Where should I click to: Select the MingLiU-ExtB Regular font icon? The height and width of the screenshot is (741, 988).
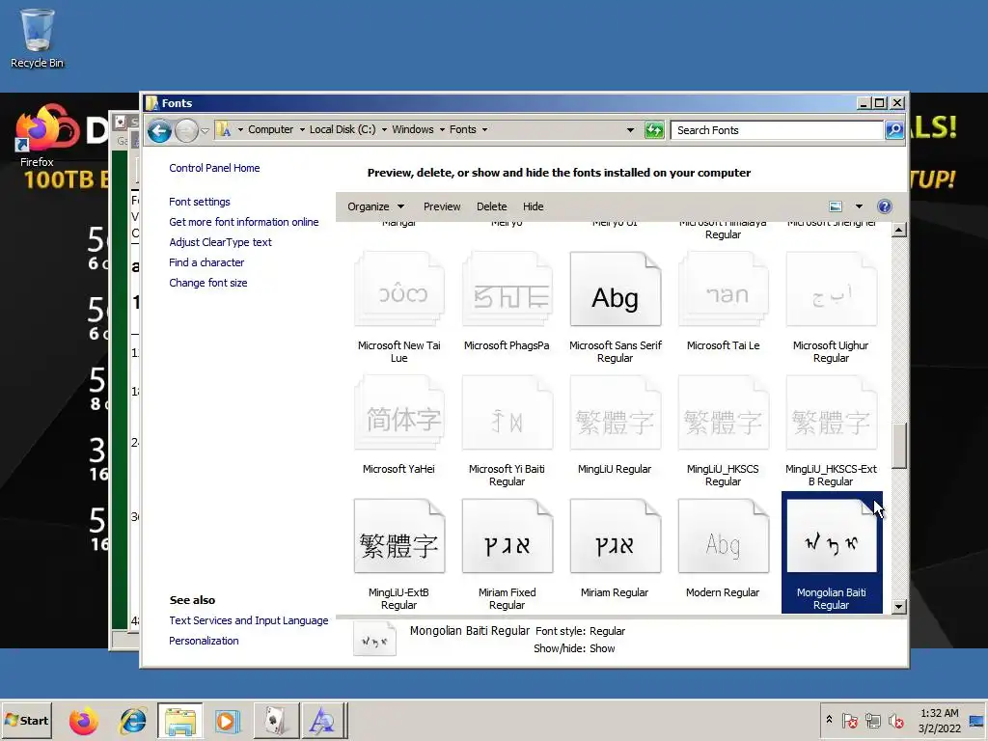point(398,536)
